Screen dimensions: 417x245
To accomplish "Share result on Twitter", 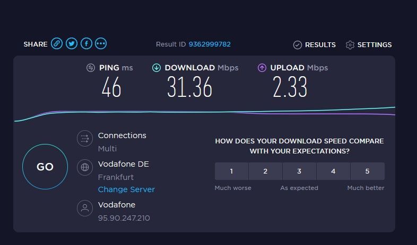I will pyautogui.click(x=72, y=44).
